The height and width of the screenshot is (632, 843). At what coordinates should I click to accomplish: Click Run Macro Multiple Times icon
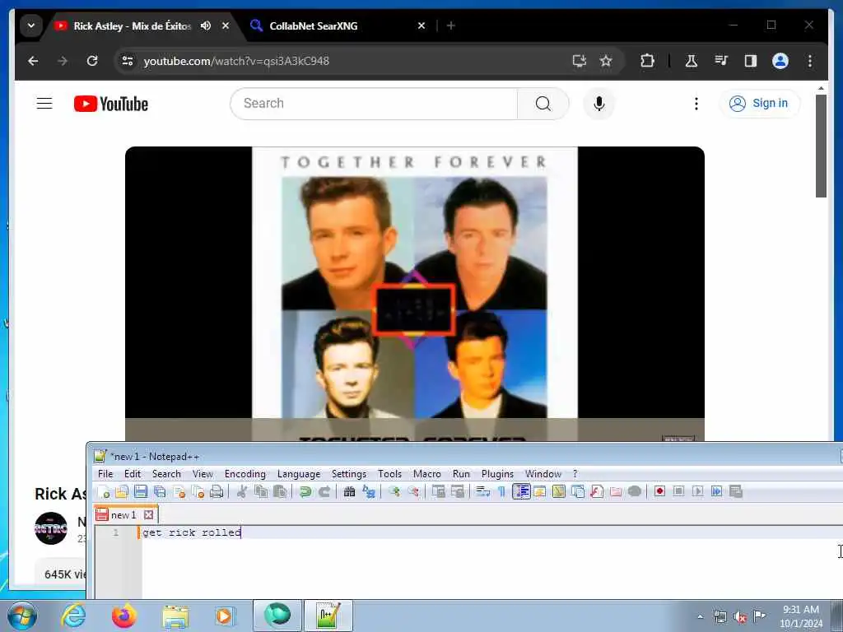(x=717, y=492)
